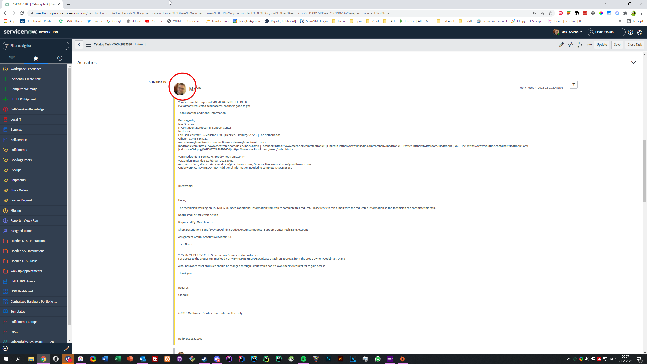Collapse the Activities section chevron
647x364 pixels.
[x=633, y=62]
